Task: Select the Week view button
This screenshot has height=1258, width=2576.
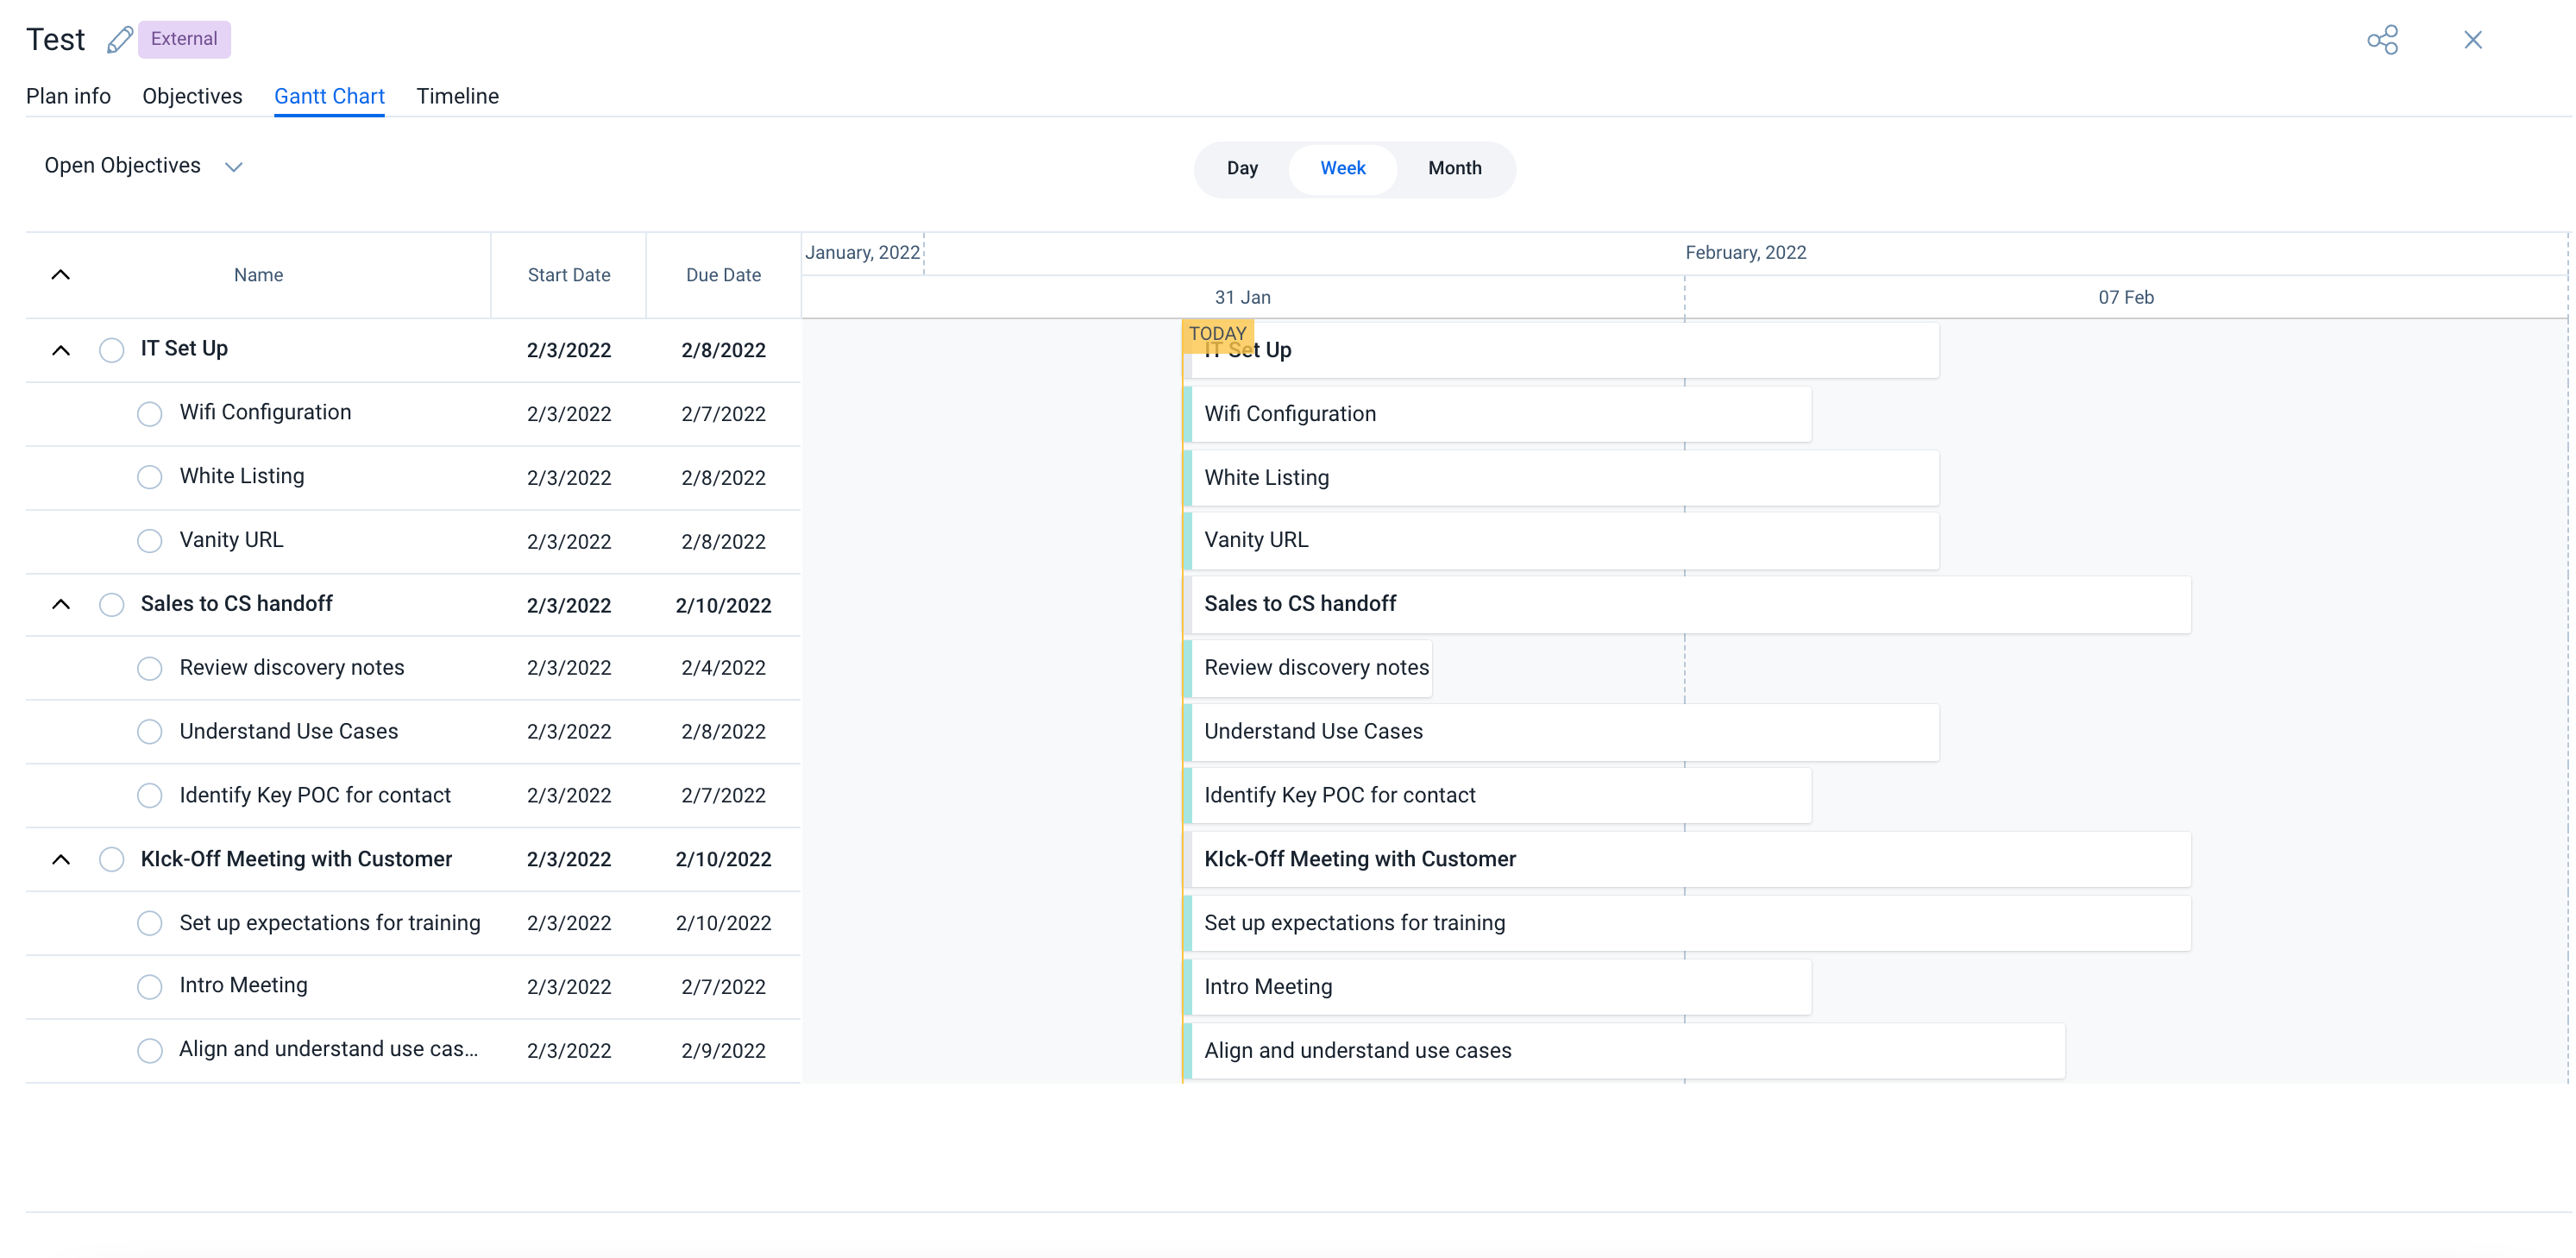Action: (x=1342, y=168)
